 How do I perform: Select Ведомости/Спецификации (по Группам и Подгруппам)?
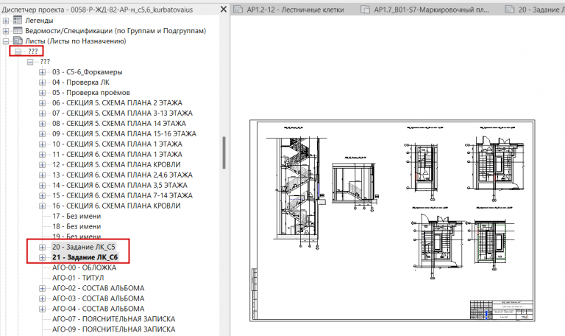[x=116, y=31]
